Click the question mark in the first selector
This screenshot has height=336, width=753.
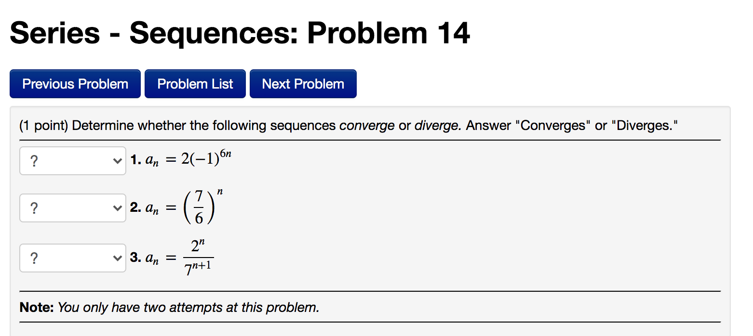[34, 161]
